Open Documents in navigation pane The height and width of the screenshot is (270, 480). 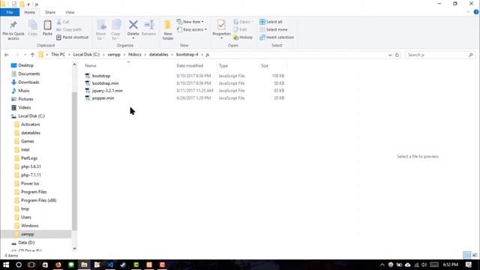tap(28, 73)
